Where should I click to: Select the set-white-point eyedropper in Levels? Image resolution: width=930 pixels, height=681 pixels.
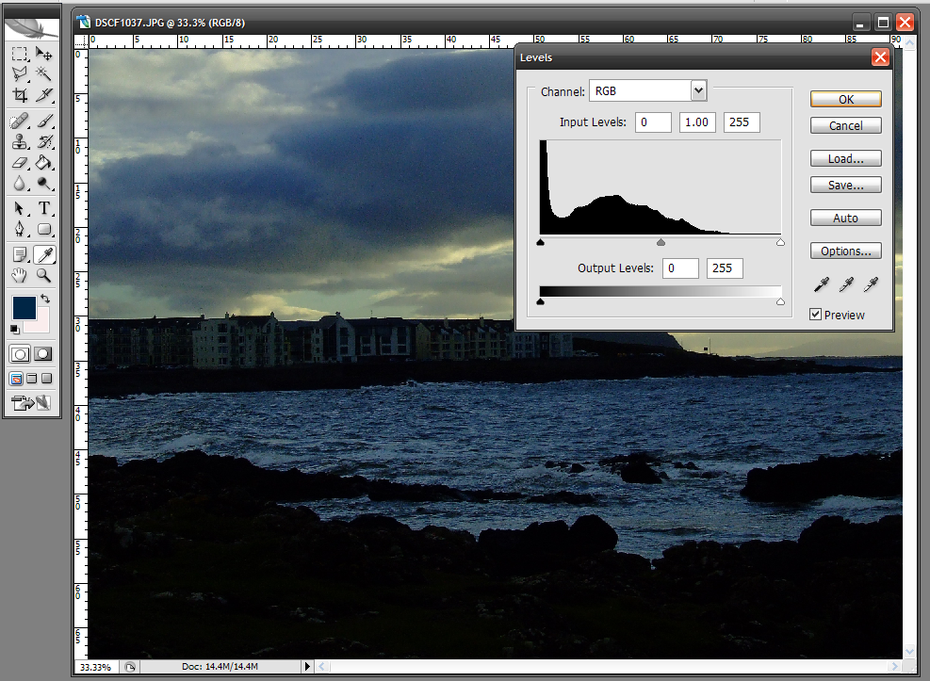(871, 285)
